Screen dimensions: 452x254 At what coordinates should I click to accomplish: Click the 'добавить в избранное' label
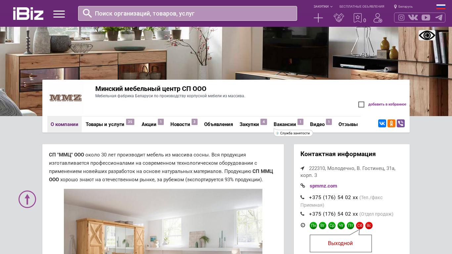coord(387,105)
